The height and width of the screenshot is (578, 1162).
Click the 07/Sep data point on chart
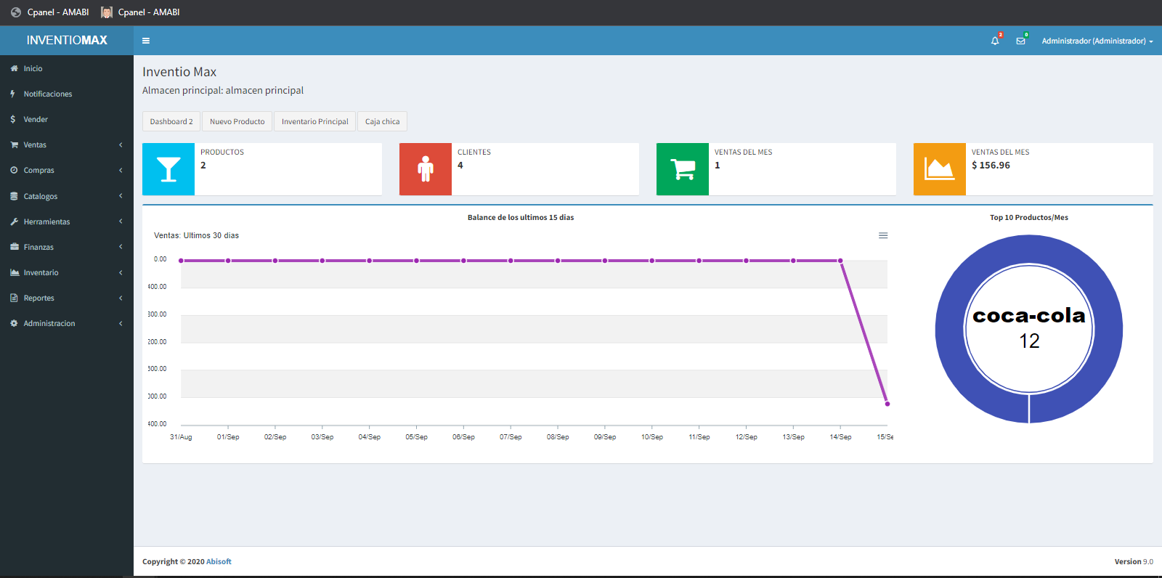click(511, 261)
